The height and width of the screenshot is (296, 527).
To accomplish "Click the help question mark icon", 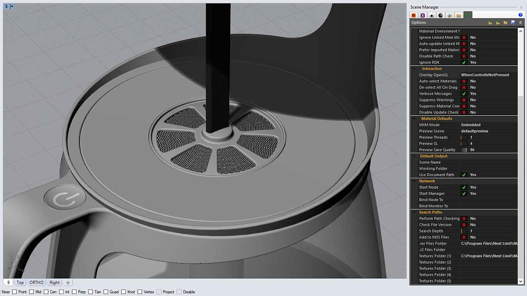I will [520, 14].
